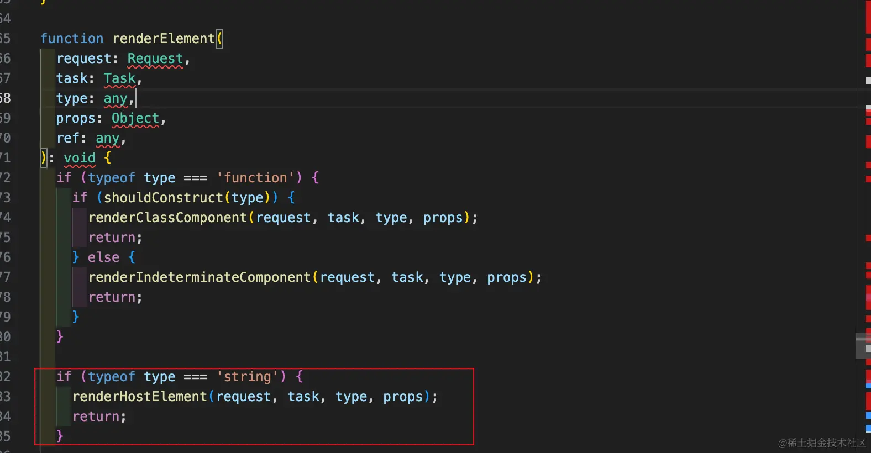Image resolution: width=871 pixels, height=453 pixels.
Task: Click the editor scrollbar thumb at right
Action: (x=863, y=346)
